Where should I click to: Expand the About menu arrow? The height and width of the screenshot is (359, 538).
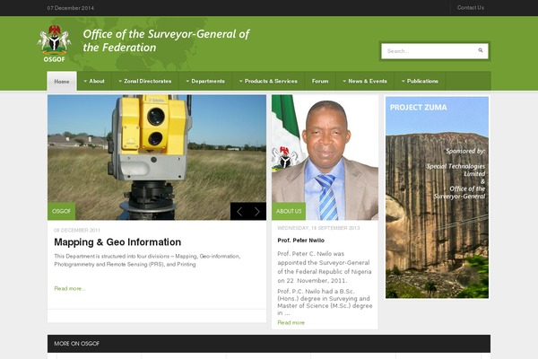(85, 82)
